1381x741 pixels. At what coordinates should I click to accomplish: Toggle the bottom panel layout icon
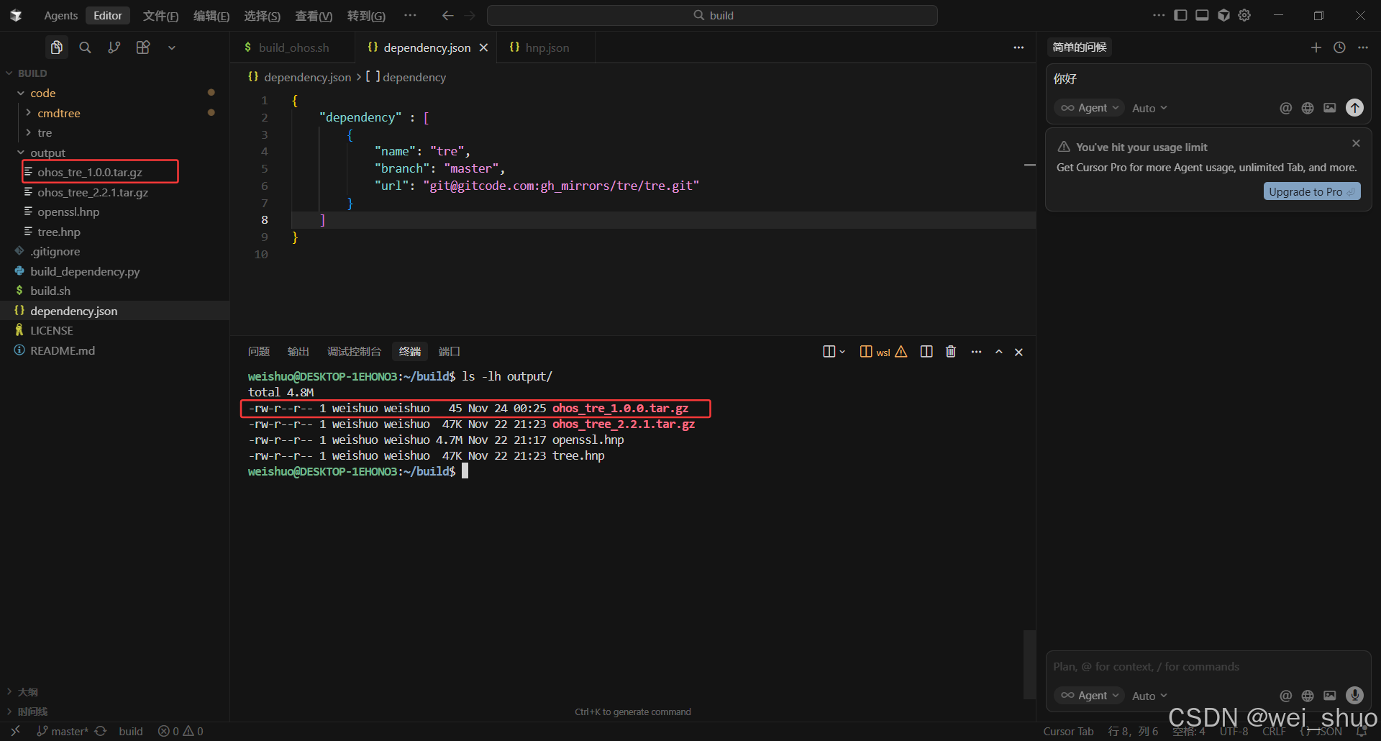(x=1202, y=15)
